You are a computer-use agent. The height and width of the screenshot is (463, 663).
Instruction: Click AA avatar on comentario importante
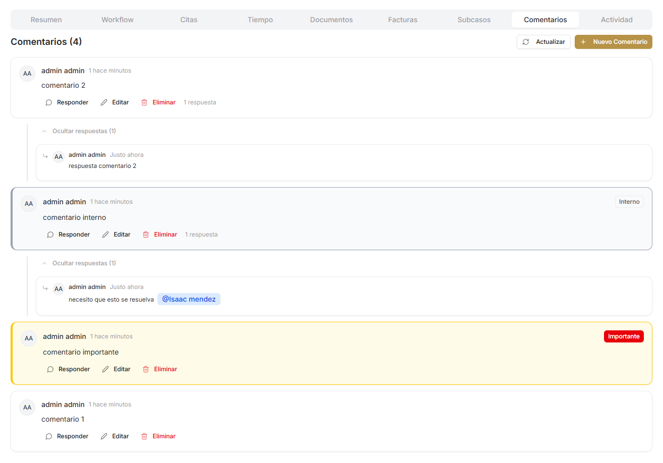[29, 338]
